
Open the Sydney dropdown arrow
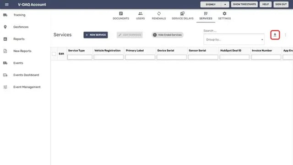(x=225, y=5)
